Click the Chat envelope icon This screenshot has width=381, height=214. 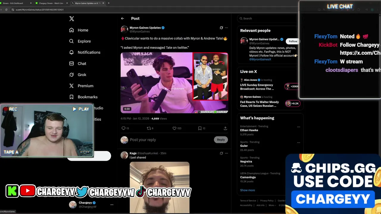pos(71,64)
